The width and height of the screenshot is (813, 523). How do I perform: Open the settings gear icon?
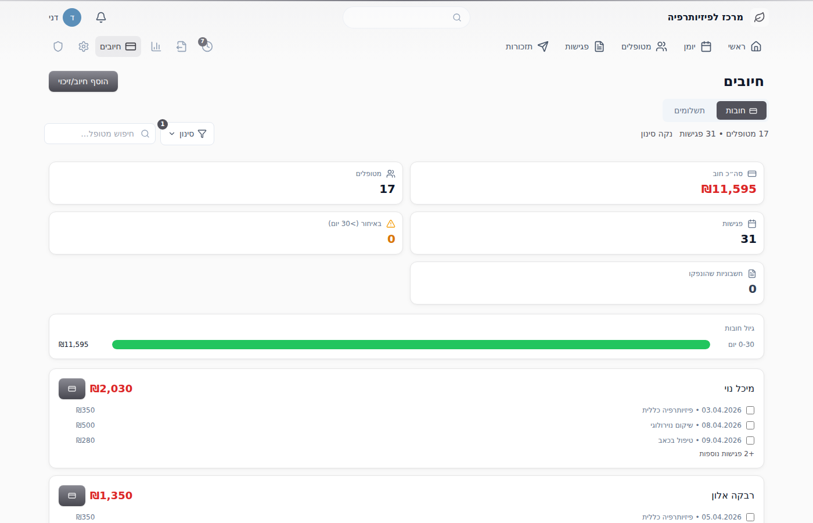(x=84, y=46)
